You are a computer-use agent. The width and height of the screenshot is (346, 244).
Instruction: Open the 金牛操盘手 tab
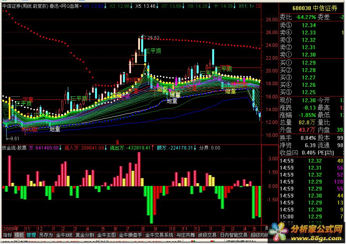tap(130, 235)
